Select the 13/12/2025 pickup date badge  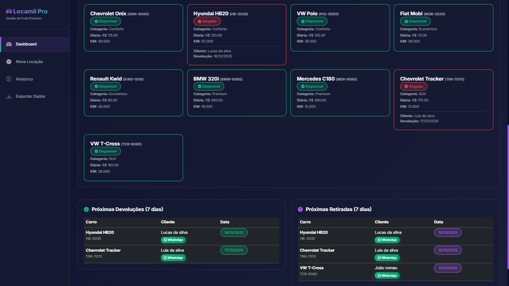(447, 268)
